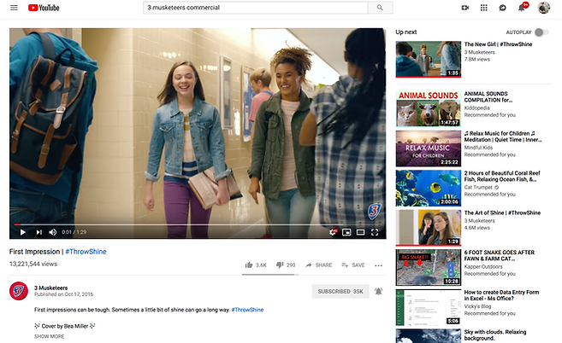Click 'The Art of Shine | #ThrowShine' title

click(x=502, y=212)
